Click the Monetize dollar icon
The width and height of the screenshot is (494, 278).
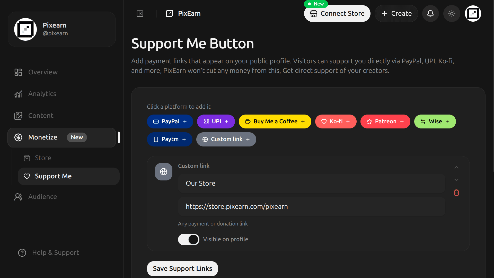pyautogui.click(x=18, y=137)
